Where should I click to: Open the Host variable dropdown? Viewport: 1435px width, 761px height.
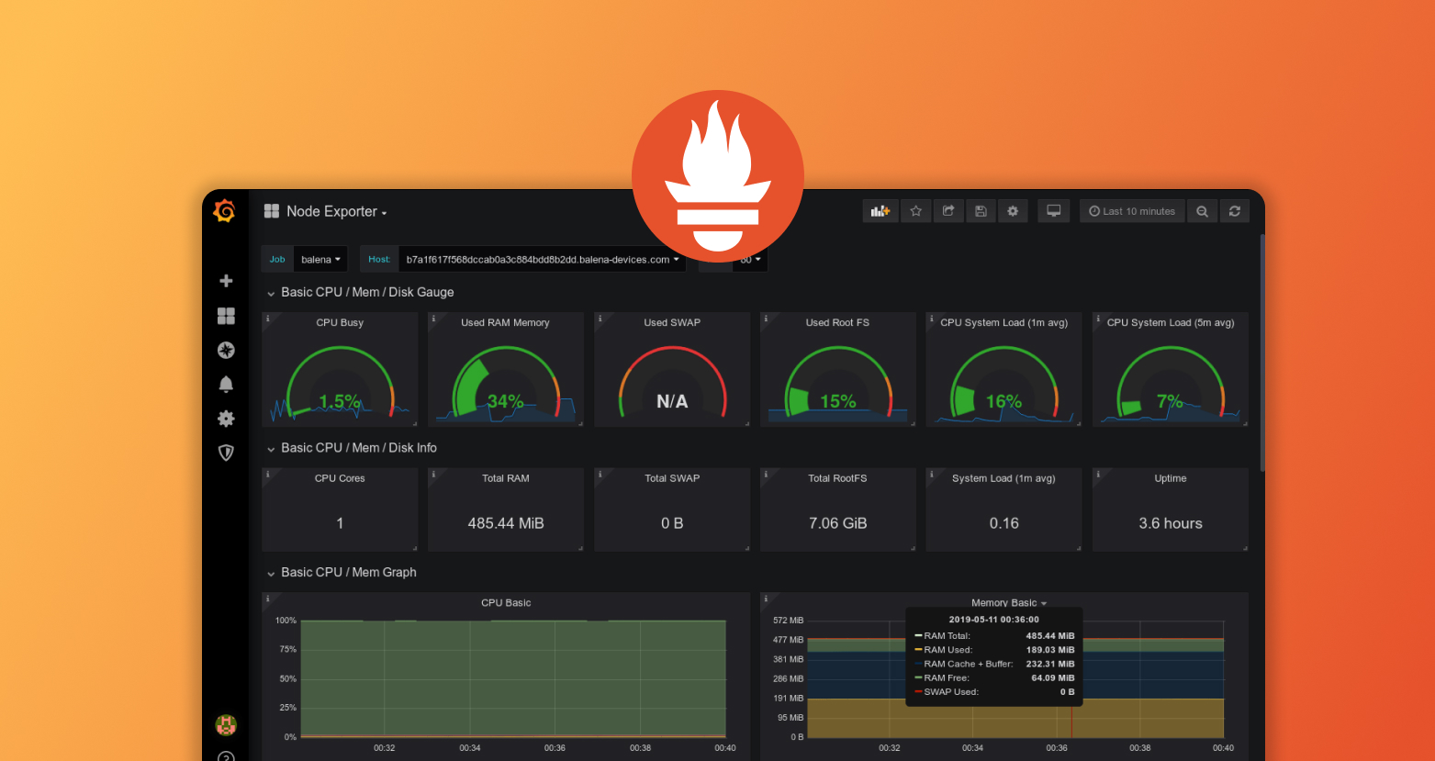[543, 260]
